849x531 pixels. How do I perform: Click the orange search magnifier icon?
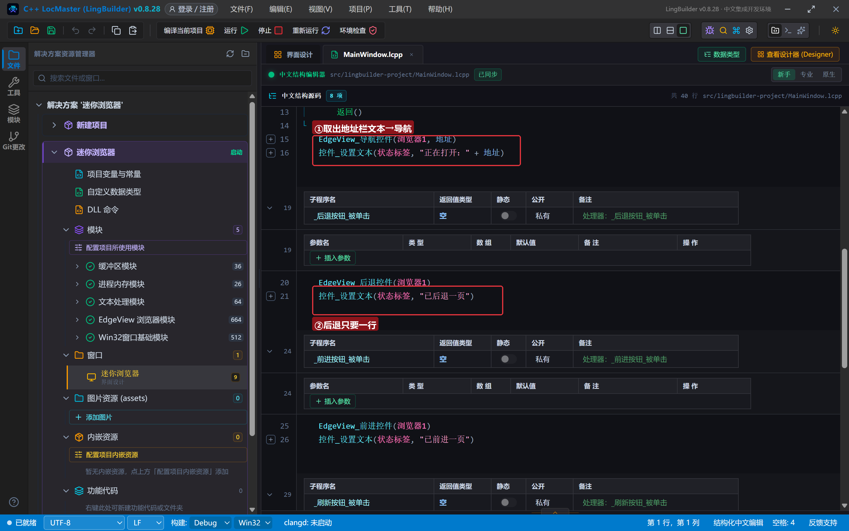(x=723, y=31)
